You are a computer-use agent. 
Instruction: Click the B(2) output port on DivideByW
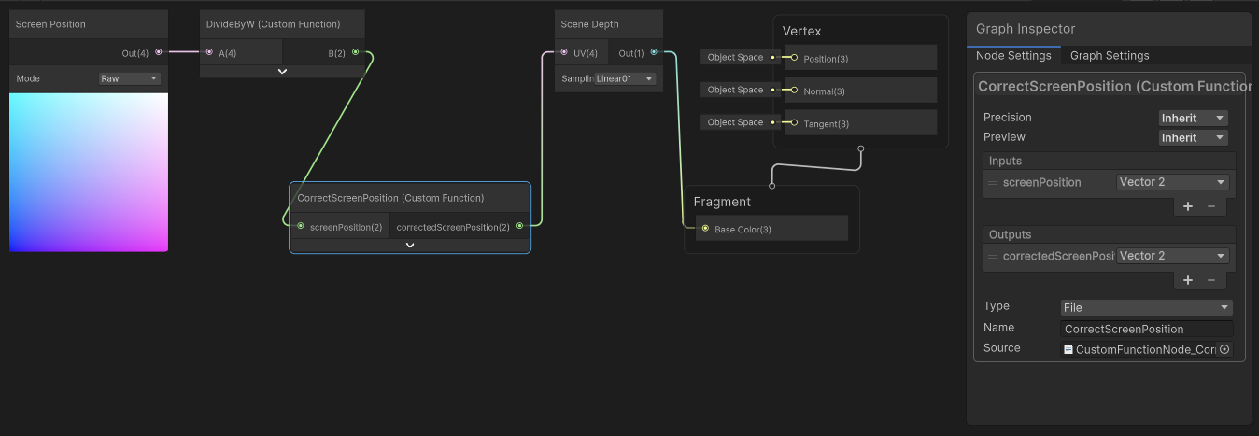tap(355, 53)
